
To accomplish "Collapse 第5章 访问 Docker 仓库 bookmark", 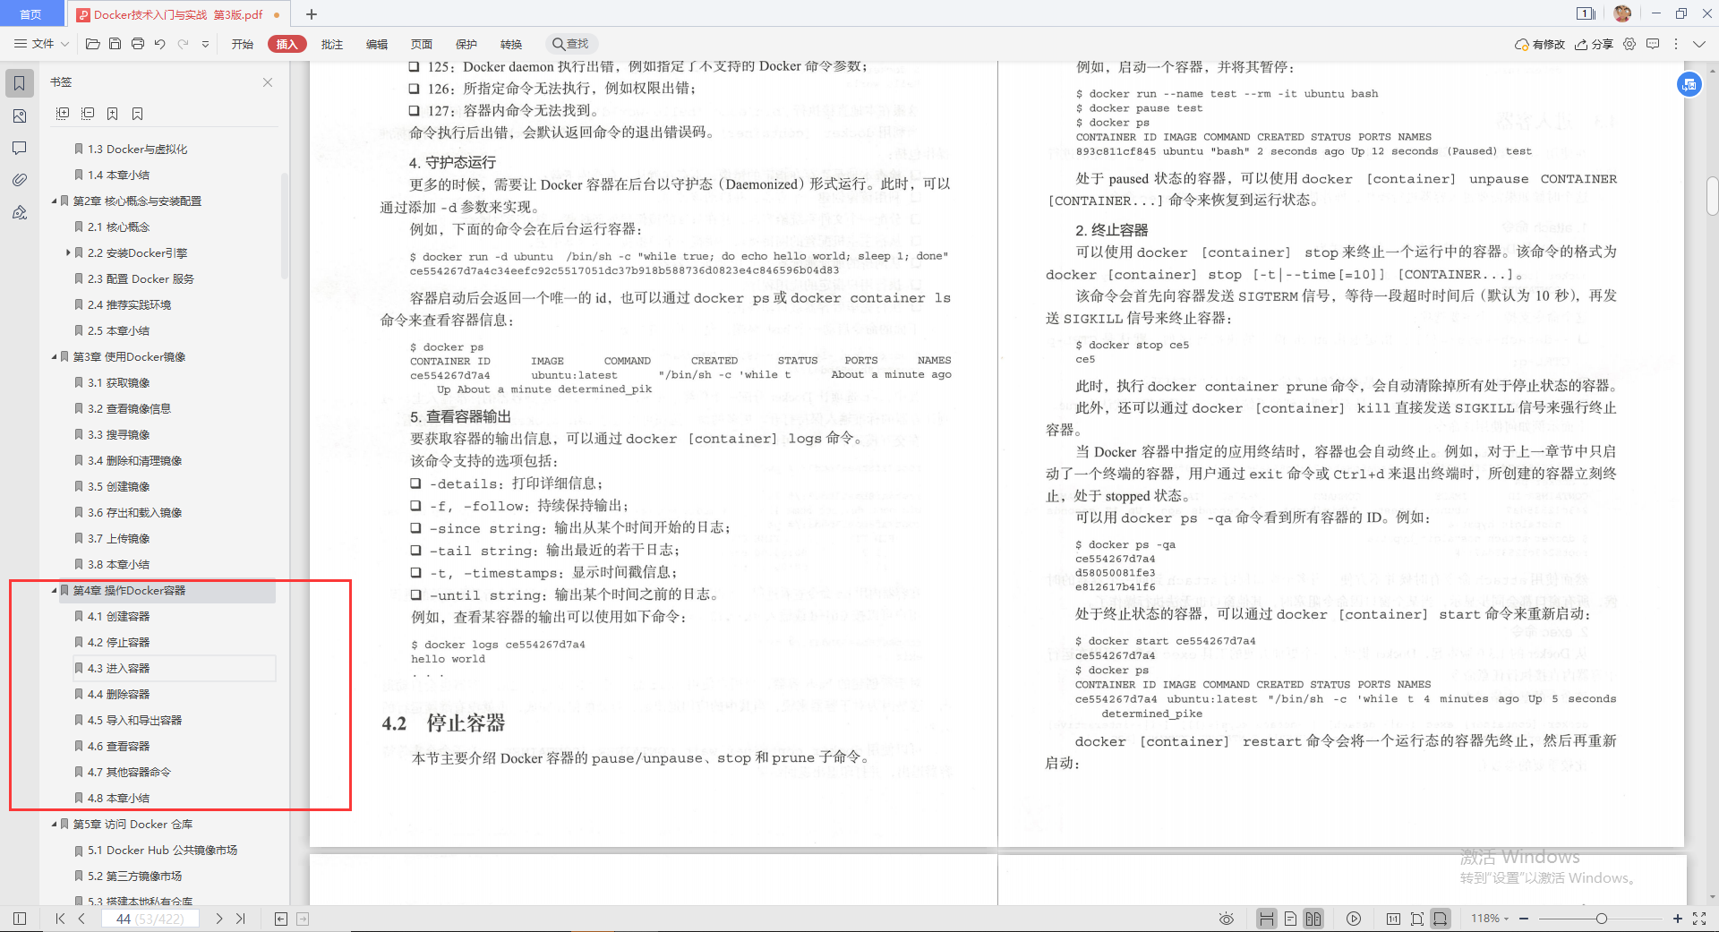I will click(x=54, y=825).
